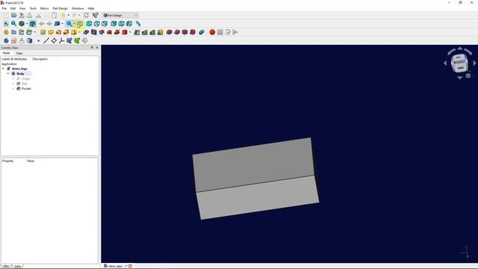This screenshot has width=478, height=269.
Task: Open the Draw Style dropdown arrow
Action: 27,23
